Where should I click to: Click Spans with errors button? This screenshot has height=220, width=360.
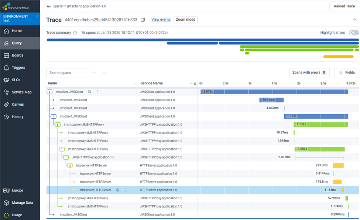309,72
